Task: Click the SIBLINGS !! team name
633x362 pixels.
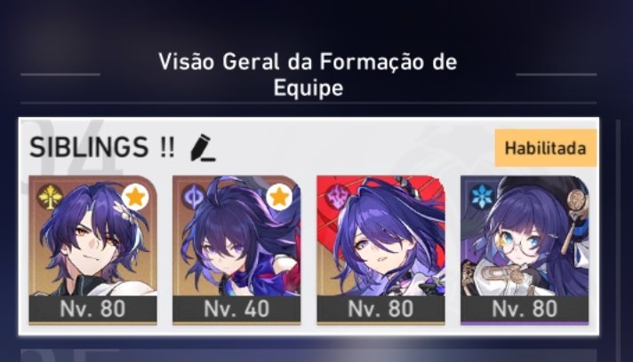Action: point(102,147)
